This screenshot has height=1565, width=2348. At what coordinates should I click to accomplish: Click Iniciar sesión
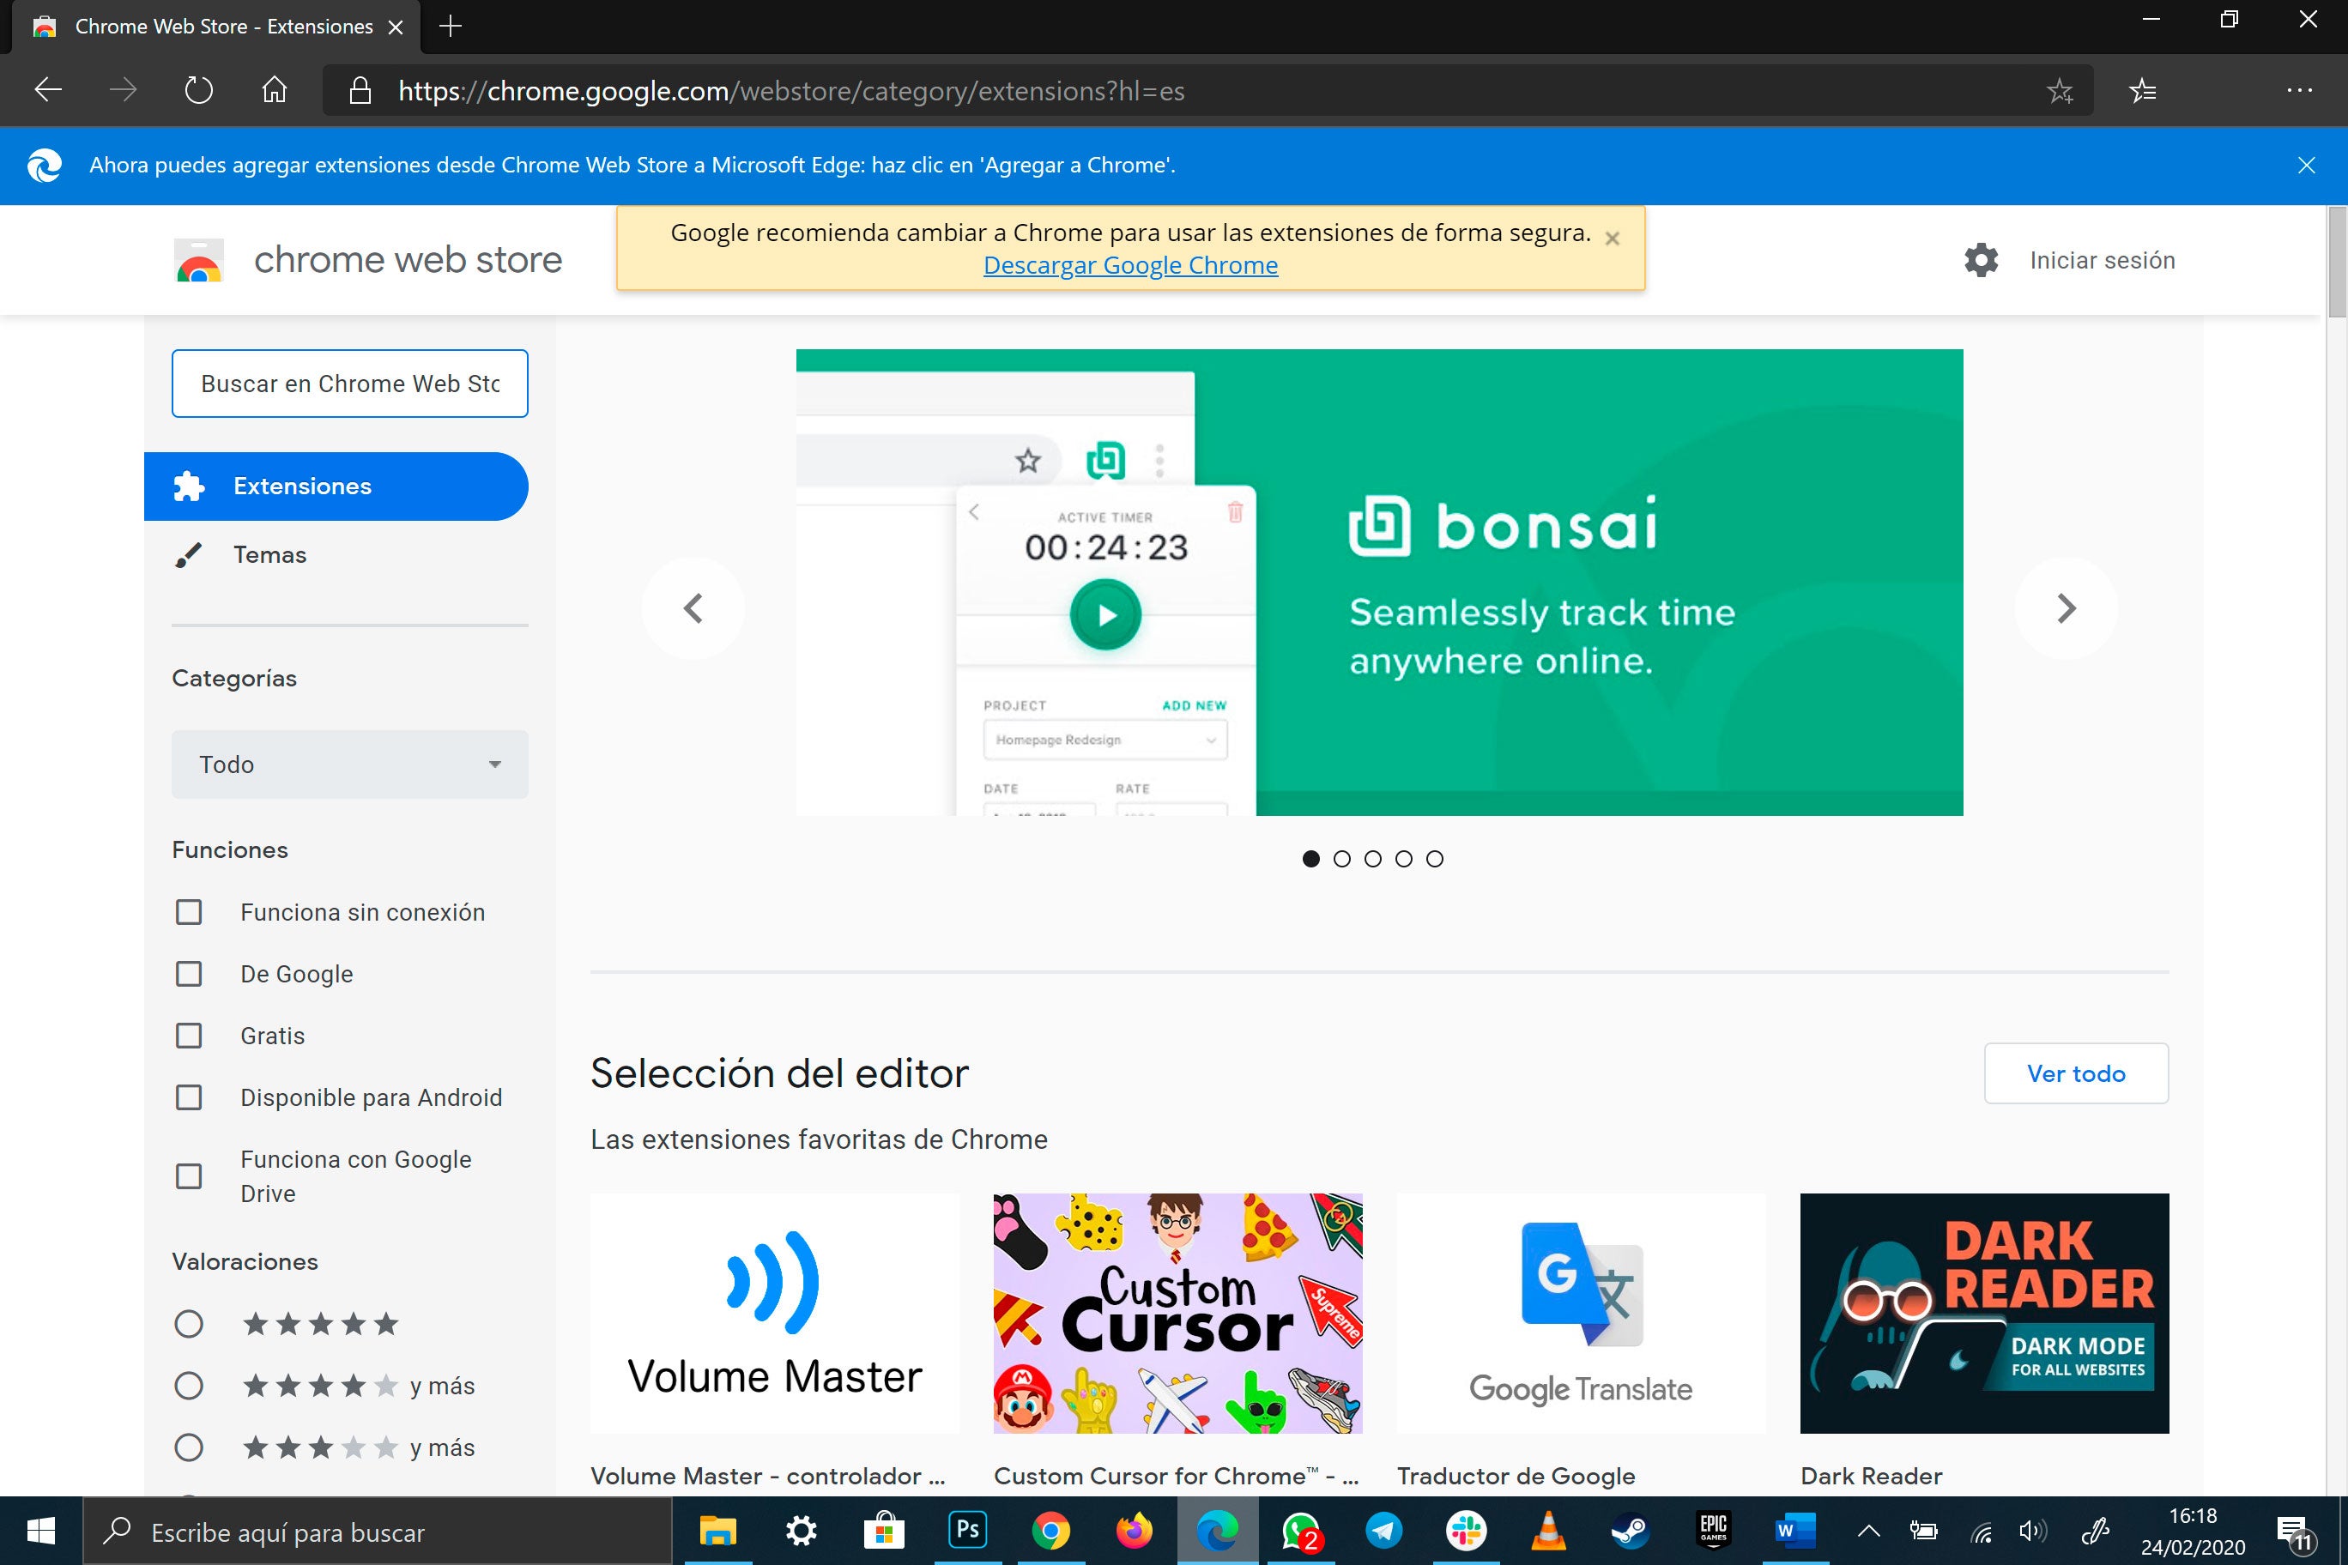2103,261
